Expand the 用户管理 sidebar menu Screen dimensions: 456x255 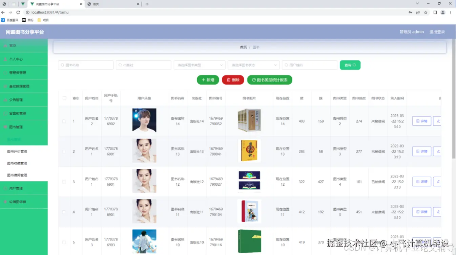click(x=24, y=188)
